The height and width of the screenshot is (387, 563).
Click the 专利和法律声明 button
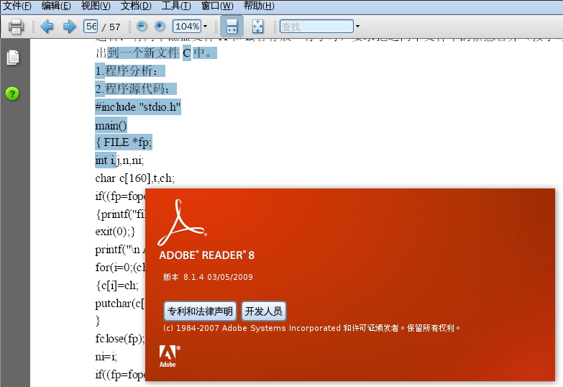pyautogui.click(x=200, y=311)
